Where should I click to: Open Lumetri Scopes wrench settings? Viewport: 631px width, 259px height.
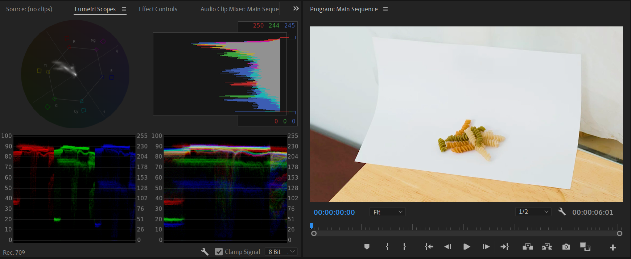click(205, 251)
